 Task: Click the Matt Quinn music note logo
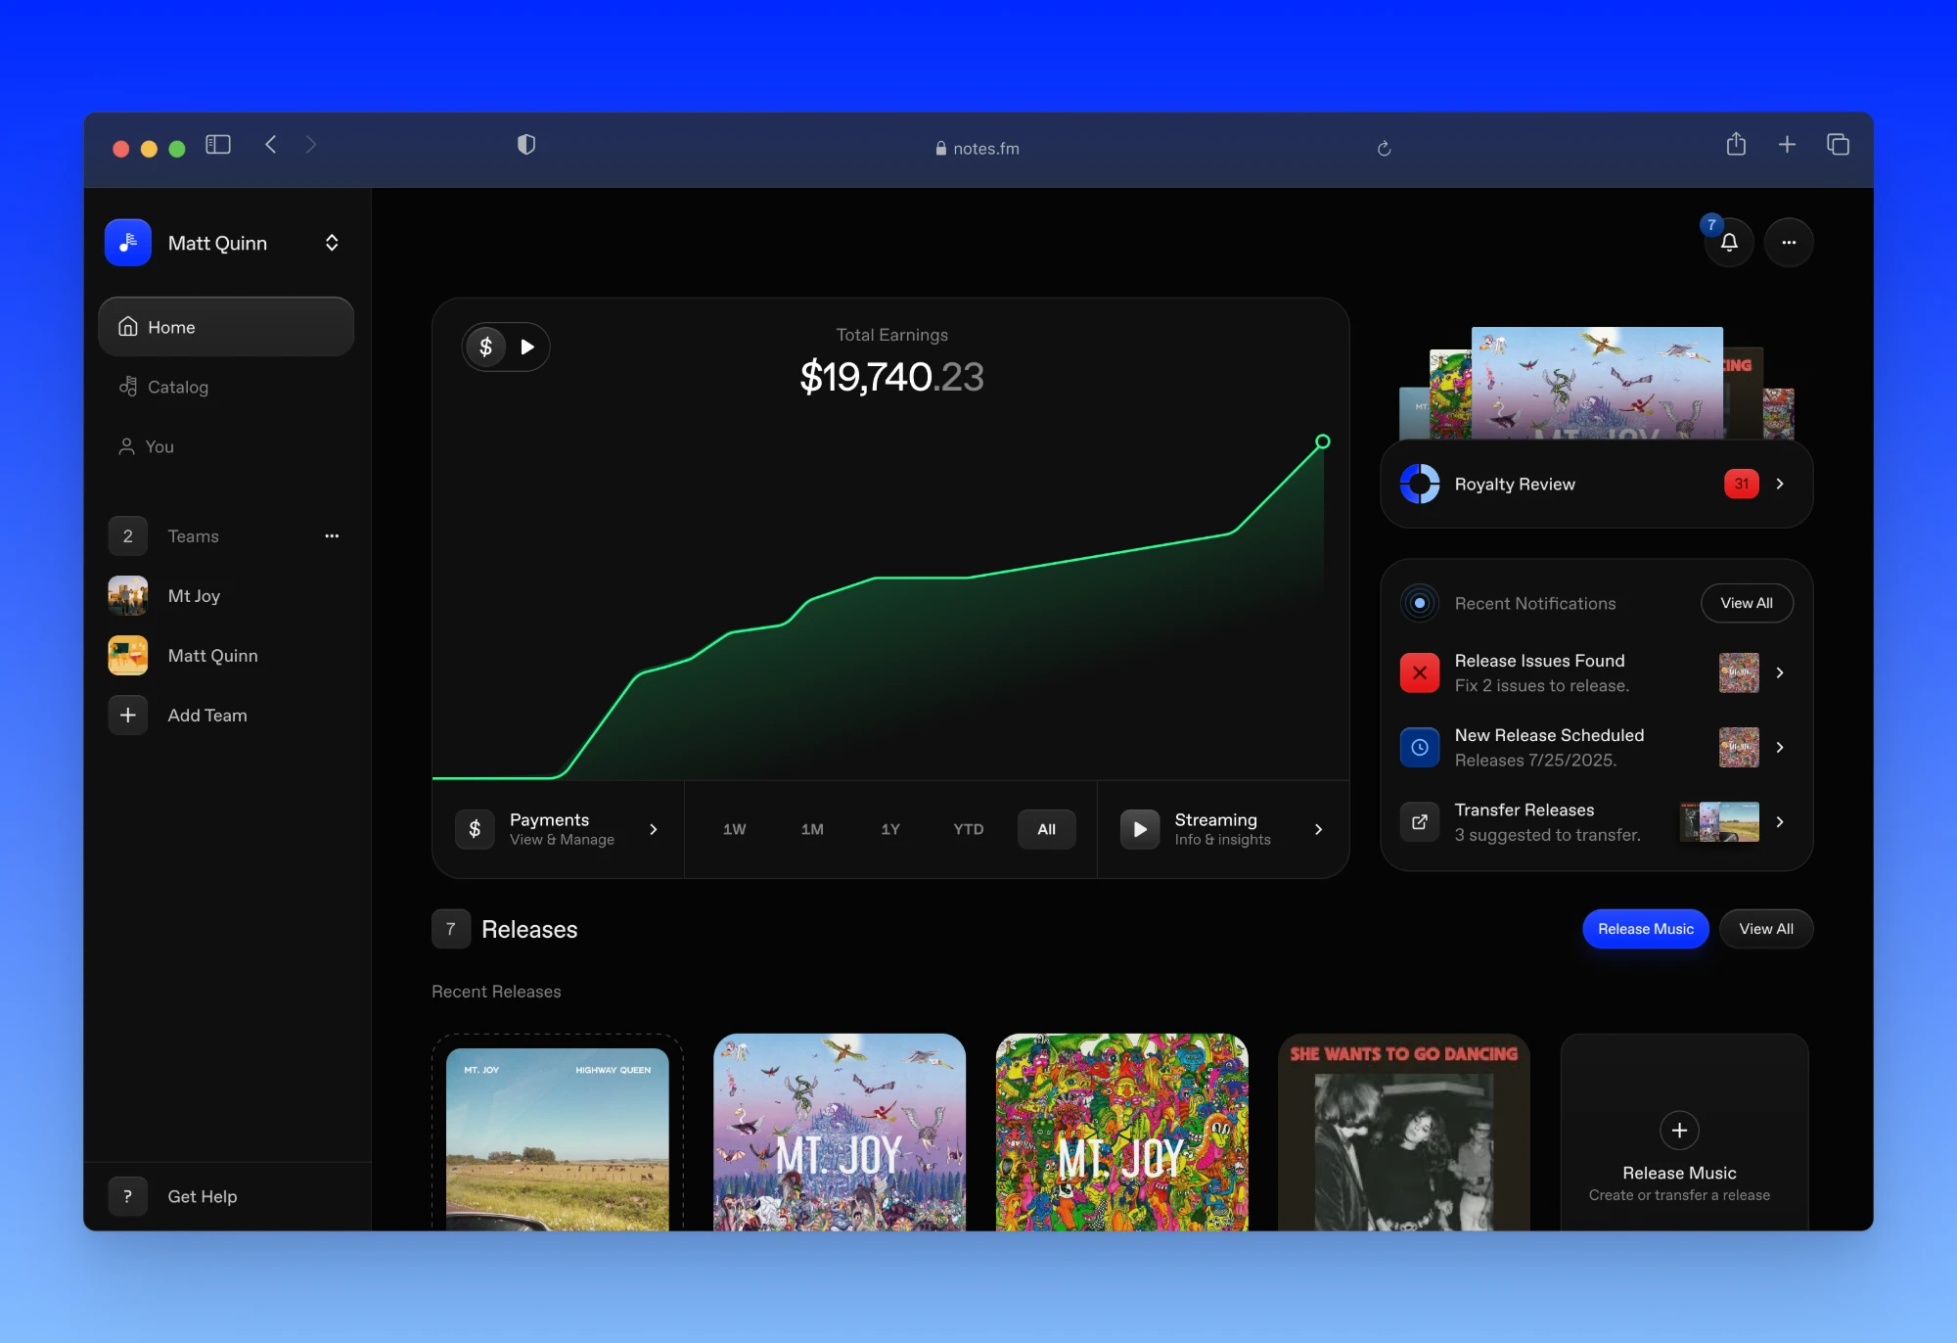[128, 243]
